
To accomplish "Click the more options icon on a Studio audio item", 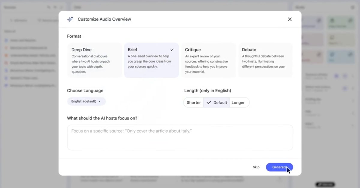I will [353, 76].
